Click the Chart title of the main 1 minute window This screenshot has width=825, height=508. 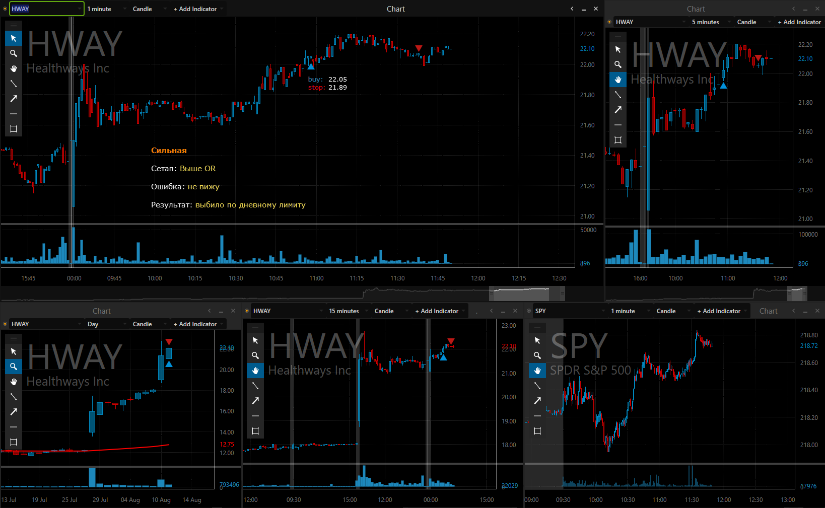click(395, 9)
